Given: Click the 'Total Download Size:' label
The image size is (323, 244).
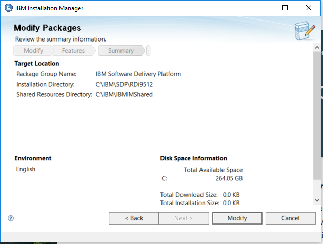Looking at the screenshot, I should click(x=189, y=195).
